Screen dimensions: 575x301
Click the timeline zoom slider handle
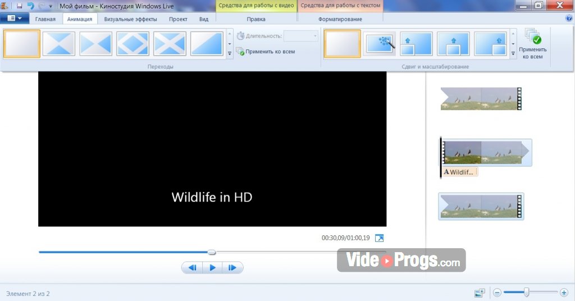527,292
